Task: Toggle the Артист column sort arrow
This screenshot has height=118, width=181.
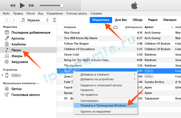Action: pos(172,27)
